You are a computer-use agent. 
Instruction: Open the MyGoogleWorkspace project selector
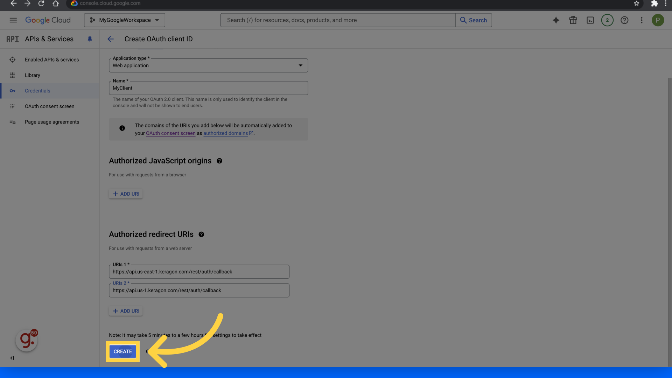[x=124, y=20]
